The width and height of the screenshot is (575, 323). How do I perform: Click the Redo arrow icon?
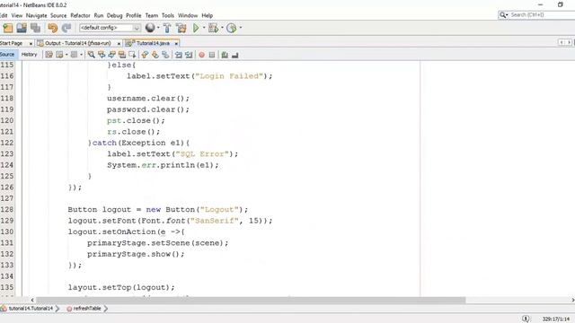point(66,28)
